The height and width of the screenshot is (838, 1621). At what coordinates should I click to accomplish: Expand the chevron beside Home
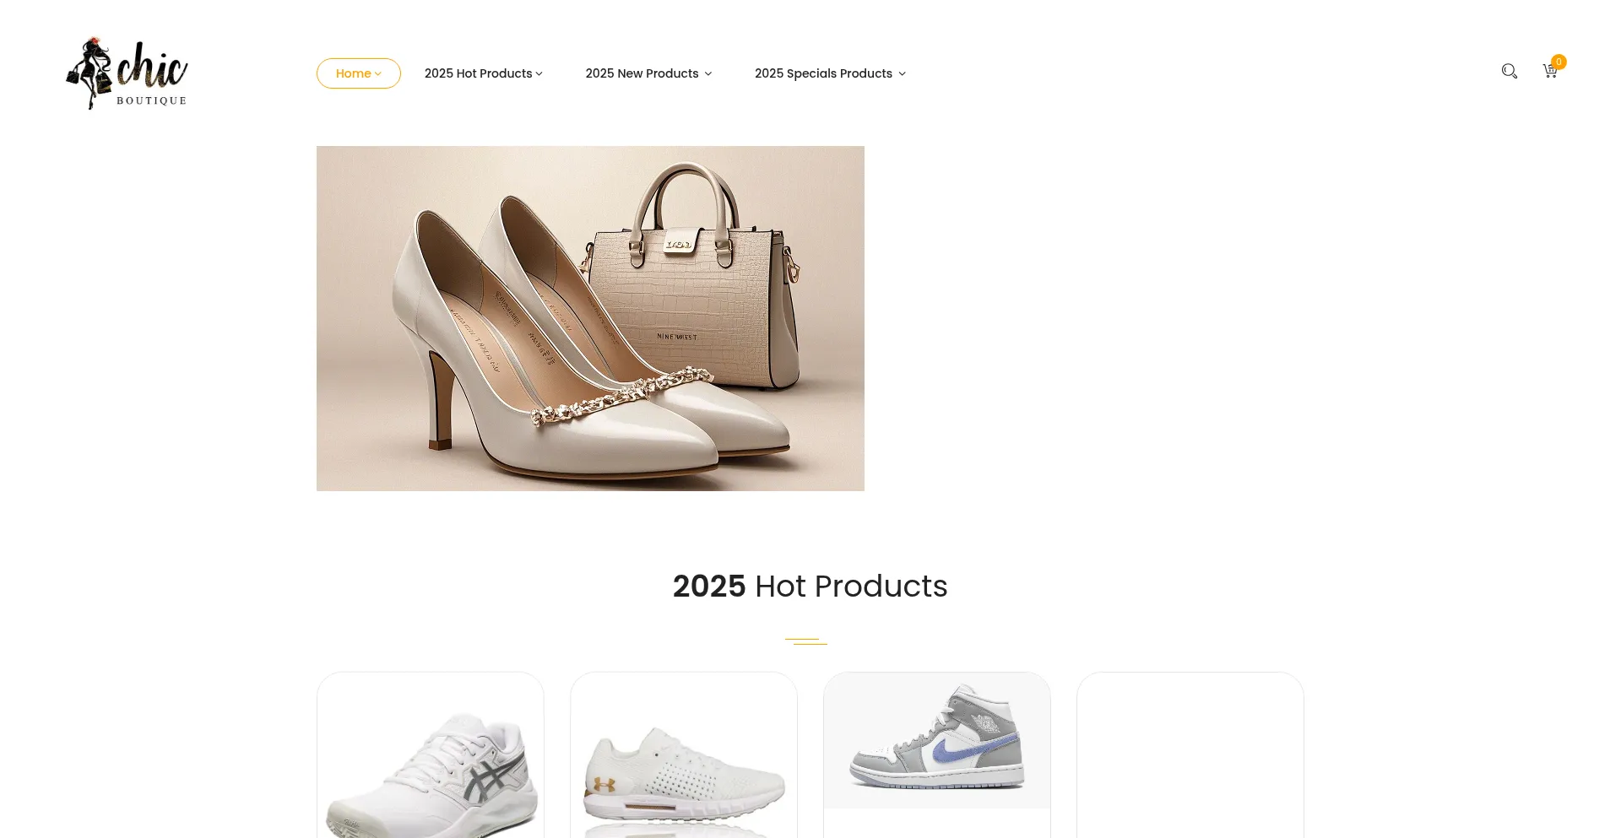378,74
